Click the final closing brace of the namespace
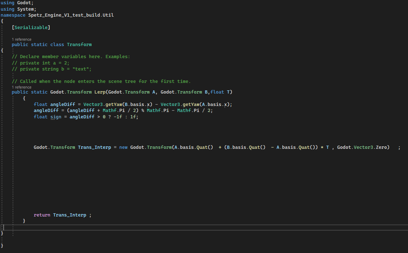This screenshot has width=408, height=253. pyautogui.click(x=2, y=246)
